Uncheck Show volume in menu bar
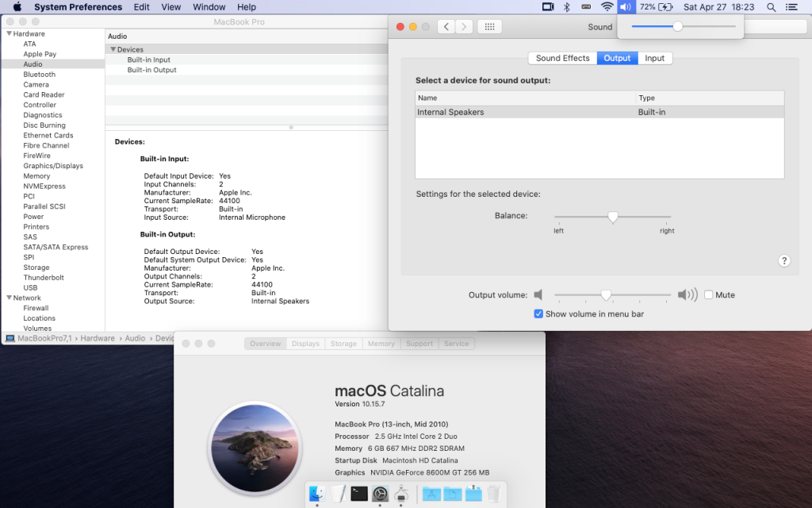The width and height of the screenshot is (812, 508). (538, 314)
